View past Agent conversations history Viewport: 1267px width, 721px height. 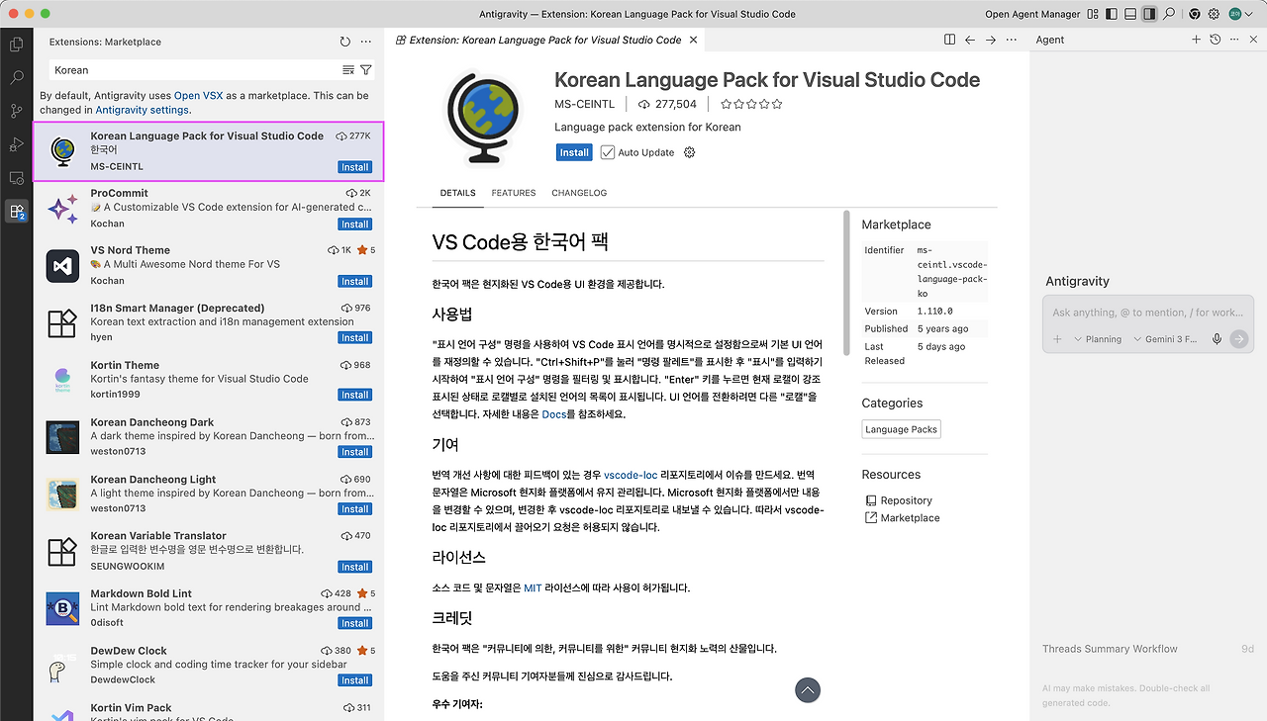1216,40
